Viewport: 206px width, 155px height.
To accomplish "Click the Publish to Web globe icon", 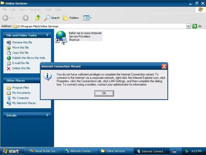I will coord(9,58).
